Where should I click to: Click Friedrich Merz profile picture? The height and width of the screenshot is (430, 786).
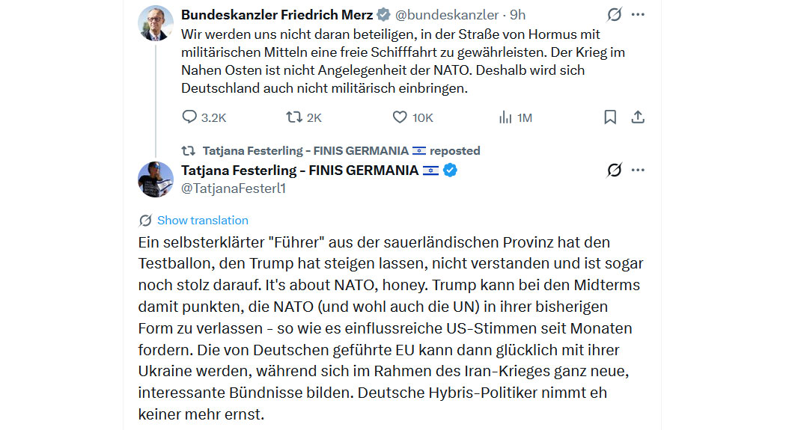(x=156, y=23)
